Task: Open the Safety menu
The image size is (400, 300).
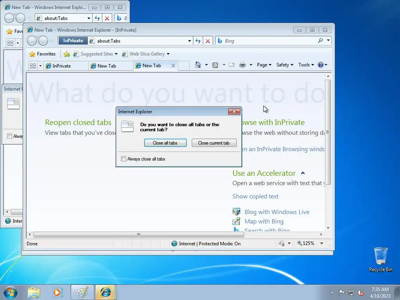Action: [x=285, y=65]
